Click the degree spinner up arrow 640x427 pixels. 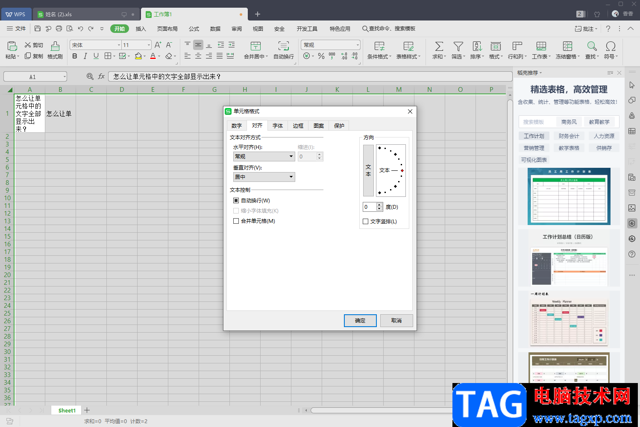pos(379,205)
